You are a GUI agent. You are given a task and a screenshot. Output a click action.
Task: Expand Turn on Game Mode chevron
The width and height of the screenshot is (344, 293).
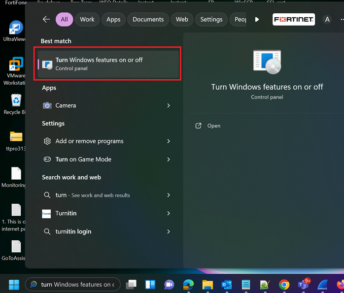point(169,160)
